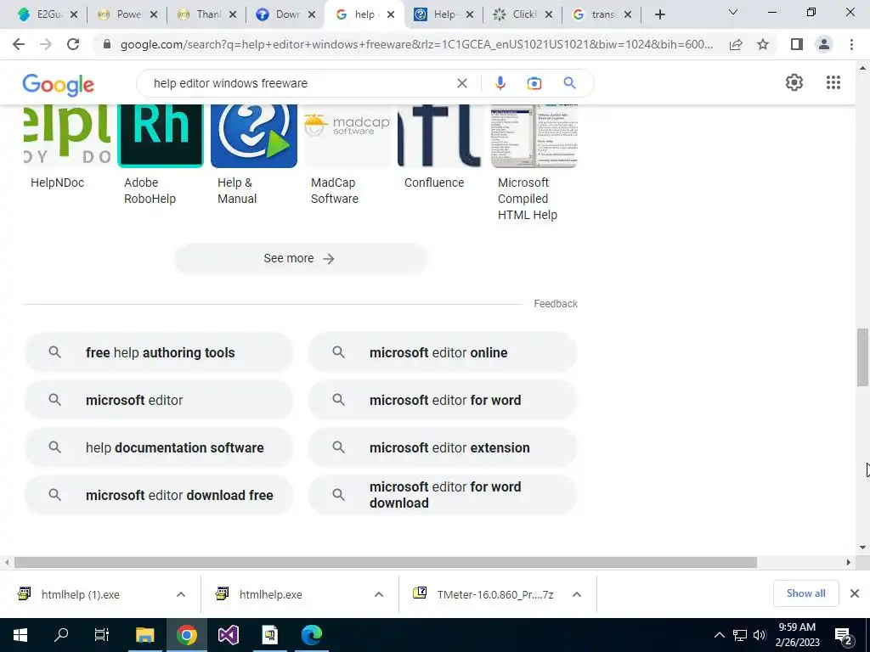Screen dimensions: 870x652
Task: Search 'free help authoring tools' suggestion
Action: (159, 352)
